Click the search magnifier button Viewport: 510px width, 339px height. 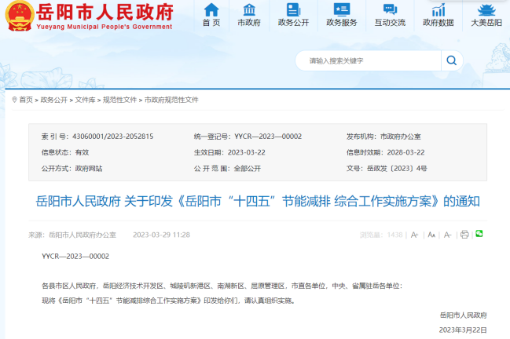click(x=452, y=60)
